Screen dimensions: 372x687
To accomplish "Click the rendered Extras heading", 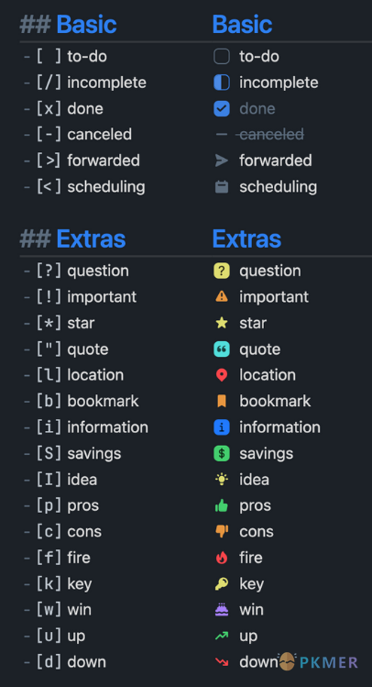I will [x=246, y=238].
